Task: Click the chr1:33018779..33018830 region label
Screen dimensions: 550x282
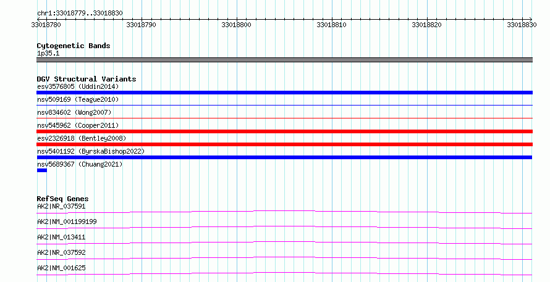Action: 80,14
